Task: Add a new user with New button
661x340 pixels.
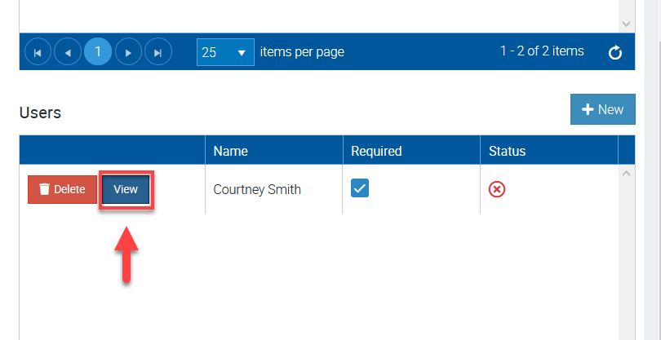Action: [602, 109]
